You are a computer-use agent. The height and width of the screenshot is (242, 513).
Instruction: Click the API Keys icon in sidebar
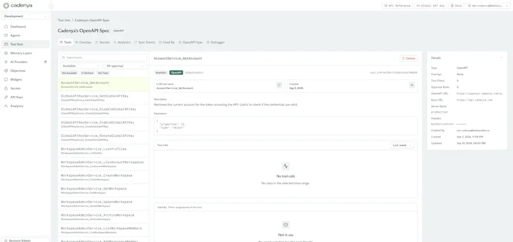coord(6,97)
